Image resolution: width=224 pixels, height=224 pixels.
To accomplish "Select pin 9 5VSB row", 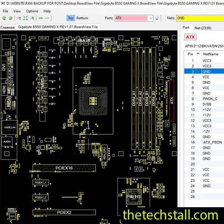I will click(x=204, y=104).
